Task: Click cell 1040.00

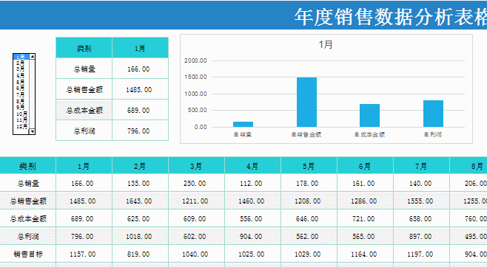Action: pos(196,254)
